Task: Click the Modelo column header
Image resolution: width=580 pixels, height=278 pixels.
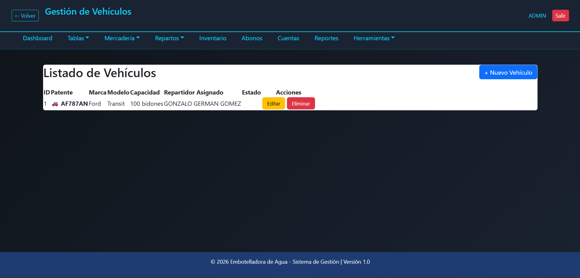Action: point(118,92)
